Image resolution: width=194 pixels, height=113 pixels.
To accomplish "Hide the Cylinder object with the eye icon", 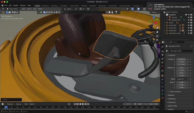I will pyautogui.click(x=189, y=17).
